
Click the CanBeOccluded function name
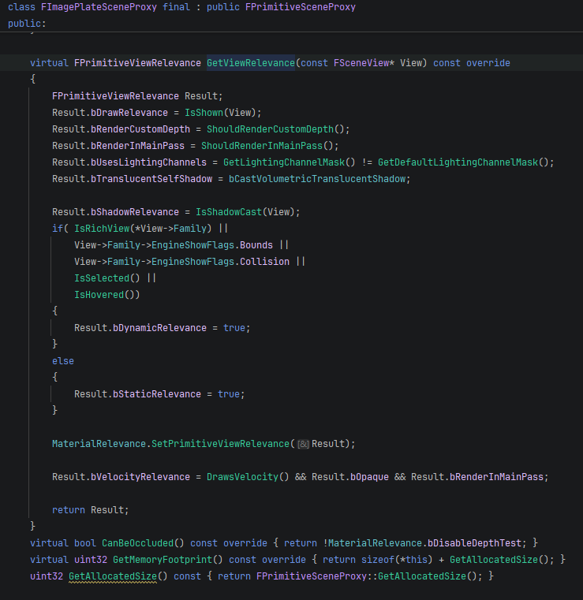pos(137,543)
